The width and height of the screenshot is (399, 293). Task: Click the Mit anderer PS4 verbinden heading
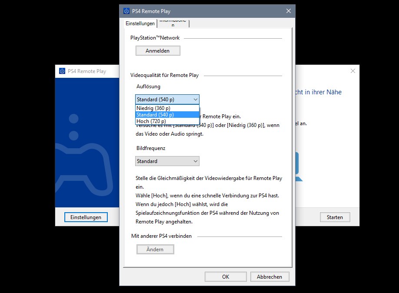[x=161, y=236]
